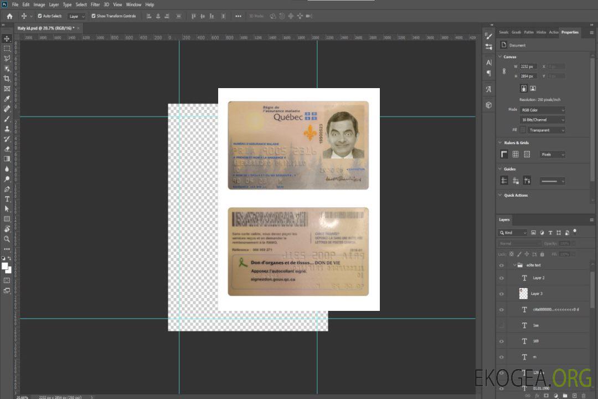Select the Move tool in the toolbar

[x=7, y=38]
